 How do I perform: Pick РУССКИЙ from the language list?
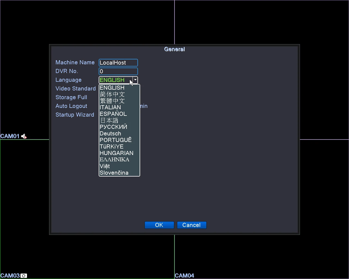coord(119,127)
